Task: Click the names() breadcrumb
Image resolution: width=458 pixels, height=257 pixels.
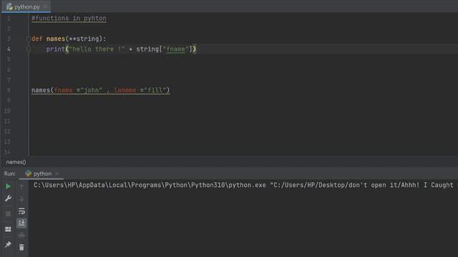Action: coord(16,162)
